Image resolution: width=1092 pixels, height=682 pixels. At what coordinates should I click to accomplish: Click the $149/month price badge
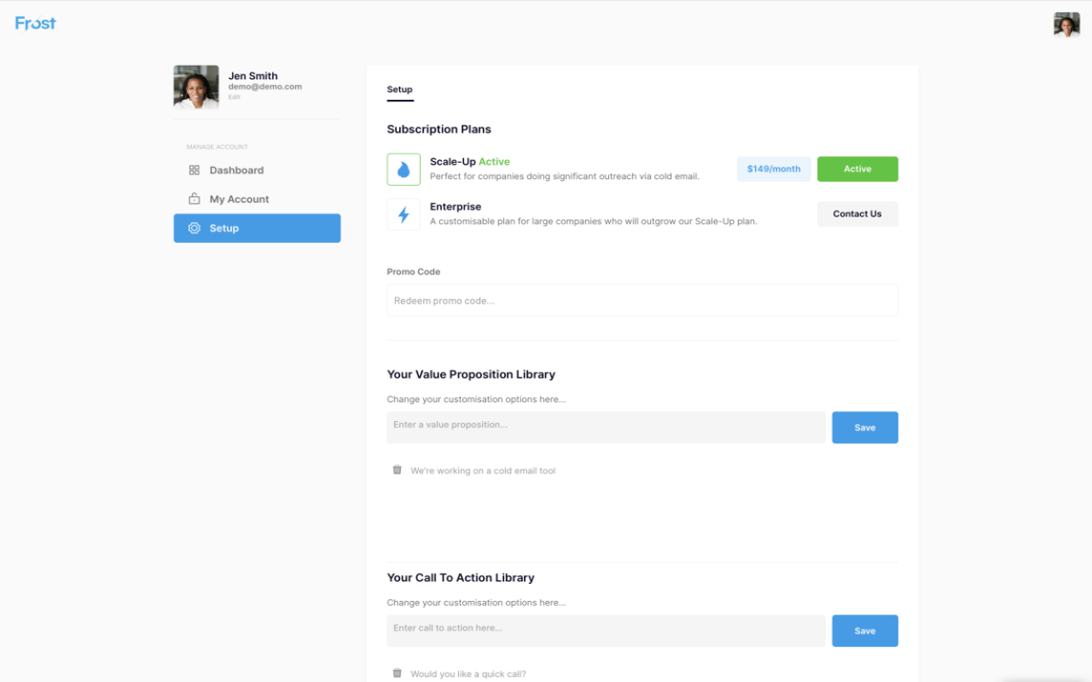pyautogui.click(x=774, y=169)
